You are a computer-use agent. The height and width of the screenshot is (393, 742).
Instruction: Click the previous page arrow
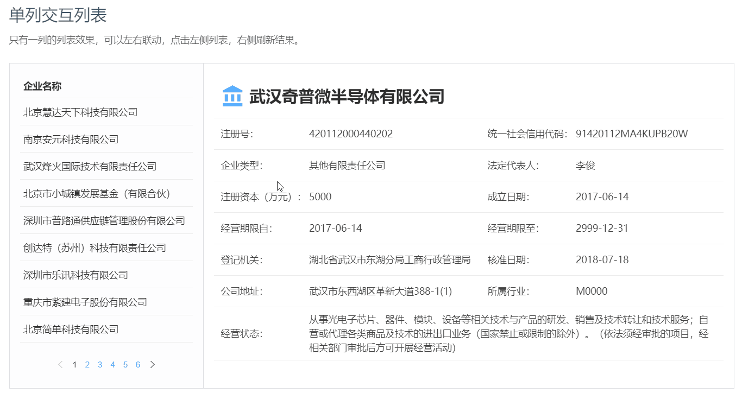(x=60, y=364)
